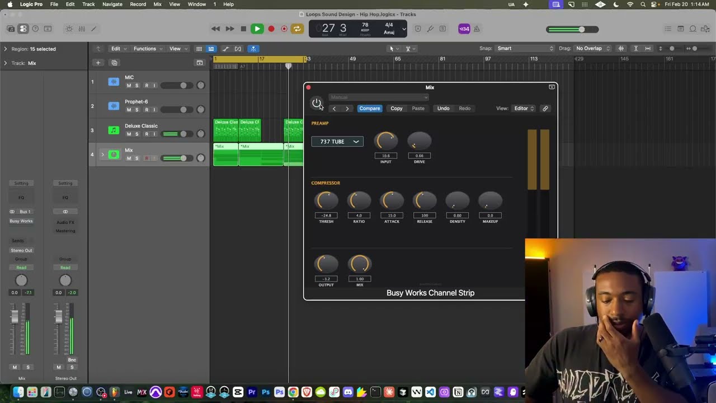The image size is (716, 403).
Task: Toggle the plugin power bypass button
Action: (x=317, y=103)
